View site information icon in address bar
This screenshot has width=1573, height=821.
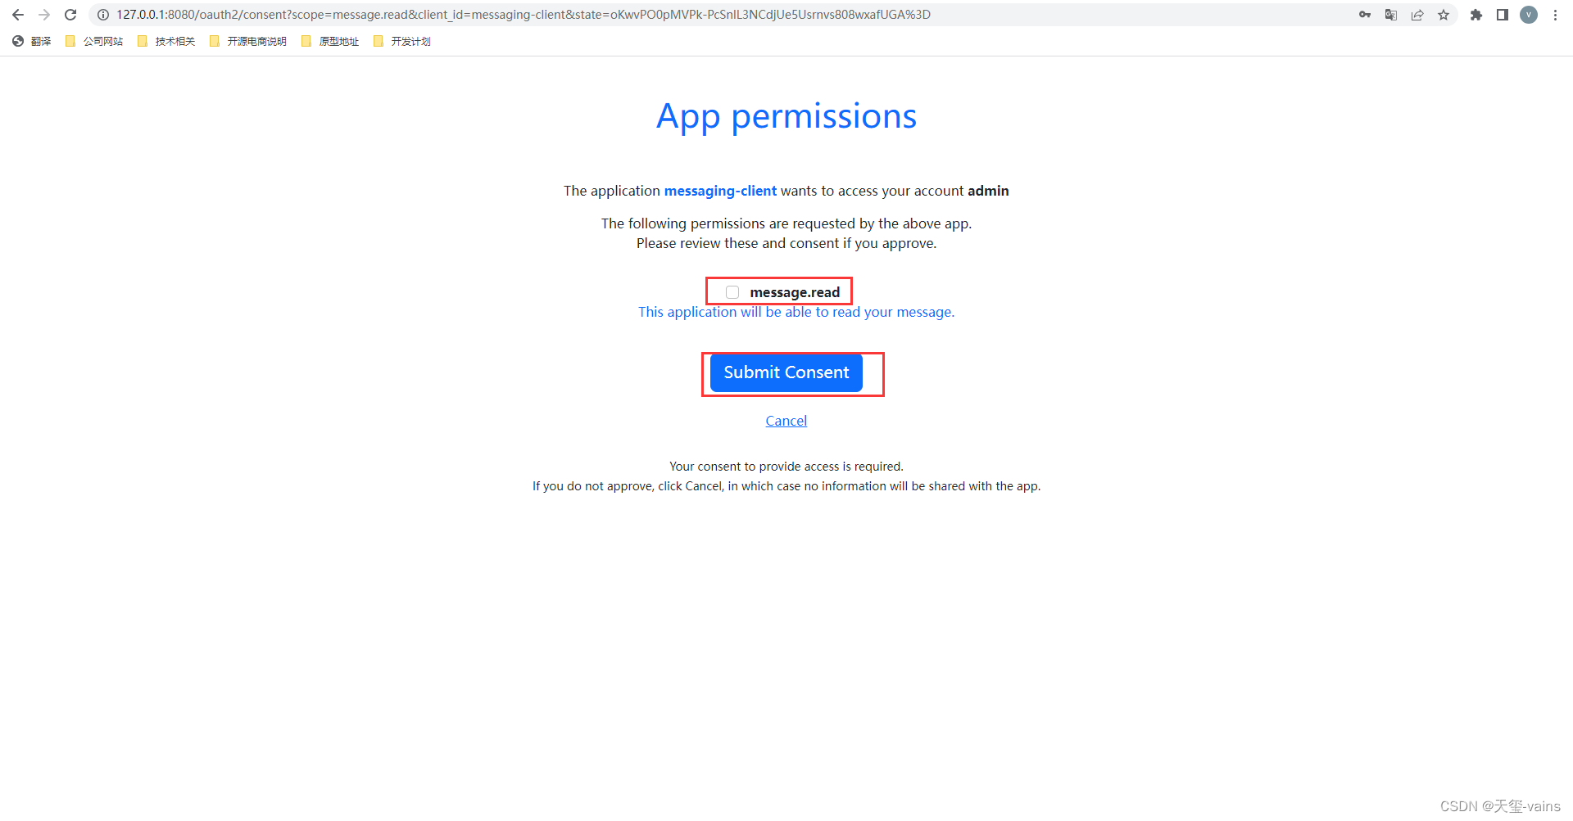coord(103,15)
